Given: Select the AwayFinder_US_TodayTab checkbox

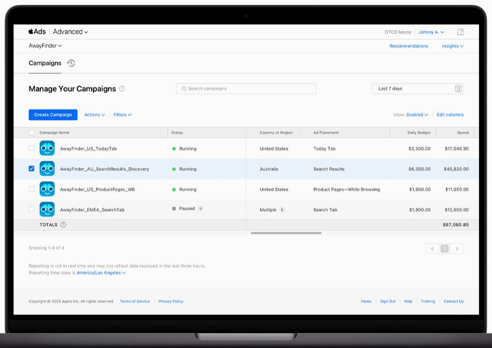Looking at the screenshot, I should tap(31, 148).
